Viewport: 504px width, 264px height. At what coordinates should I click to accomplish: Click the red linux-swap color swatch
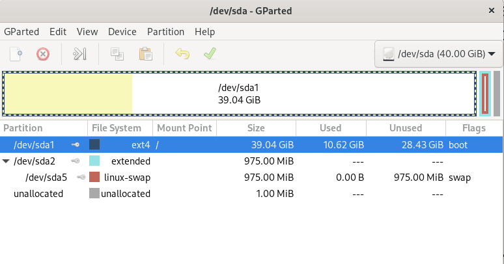click(x=94, y=177)
